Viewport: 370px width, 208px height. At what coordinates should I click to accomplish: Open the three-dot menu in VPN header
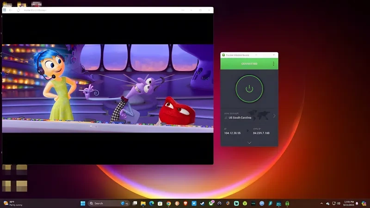[x=273, y=64]
